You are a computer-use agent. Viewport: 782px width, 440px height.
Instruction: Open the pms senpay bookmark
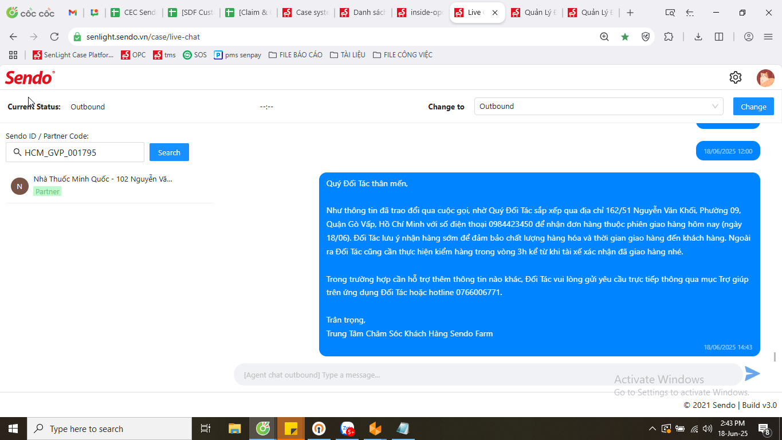pyautogui.click(x=238, y=55)
